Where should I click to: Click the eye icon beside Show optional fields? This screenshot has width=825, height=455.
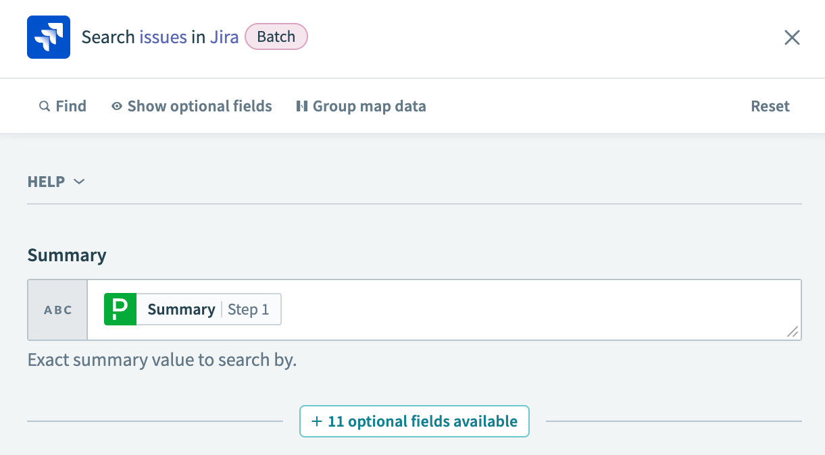click(116, 106)
